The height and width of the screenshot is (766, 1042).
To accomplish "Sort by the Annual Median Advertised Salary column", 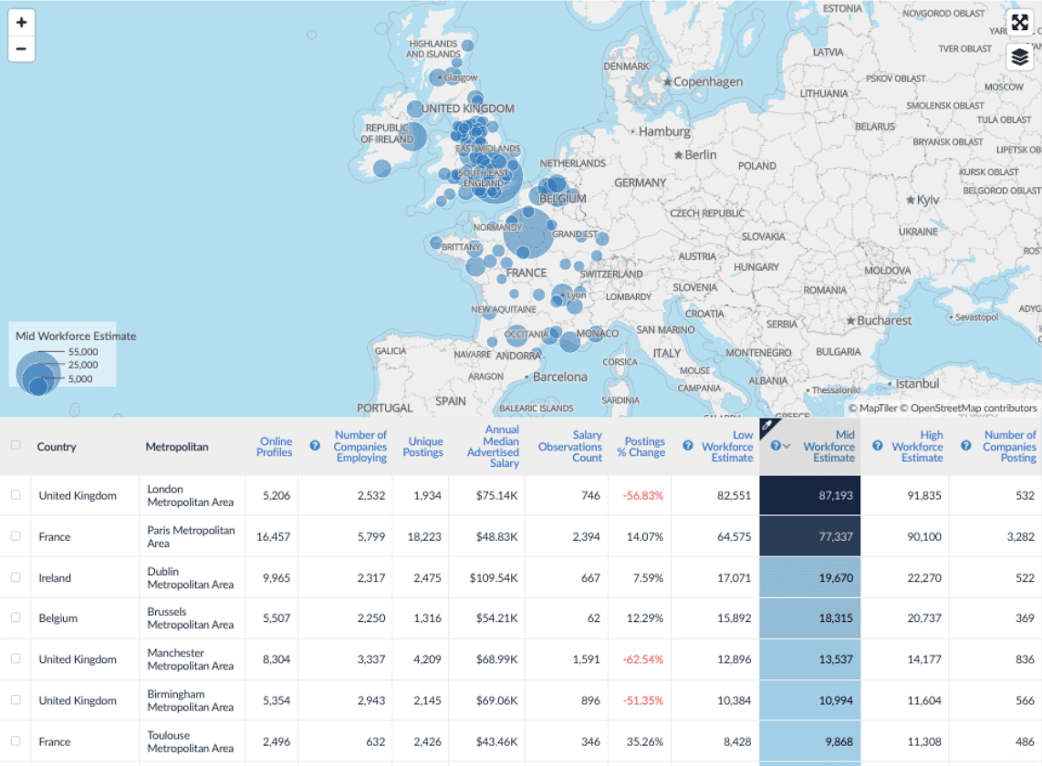I will coord(492,446).
